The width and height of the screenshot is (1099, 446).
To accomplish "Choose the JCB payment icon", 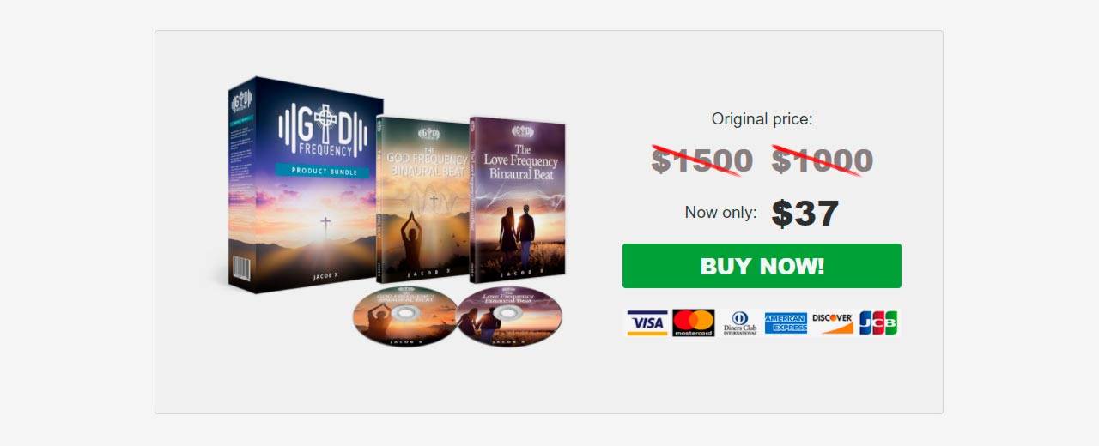I will [877, 322].
